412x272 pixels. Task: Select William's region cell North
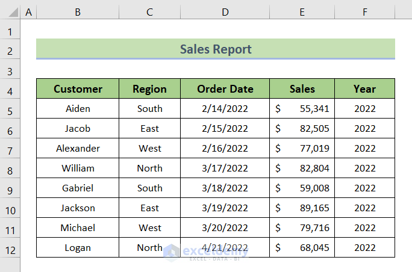tap(149, 168)
